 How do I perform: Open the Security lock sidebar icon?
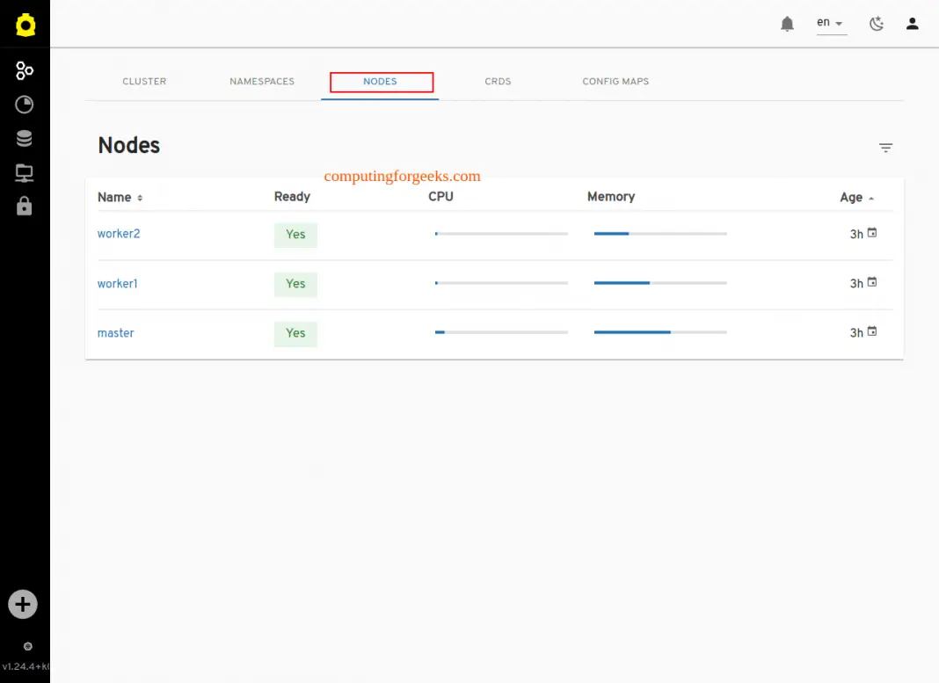pyautogui.click(x=25, y=207)
